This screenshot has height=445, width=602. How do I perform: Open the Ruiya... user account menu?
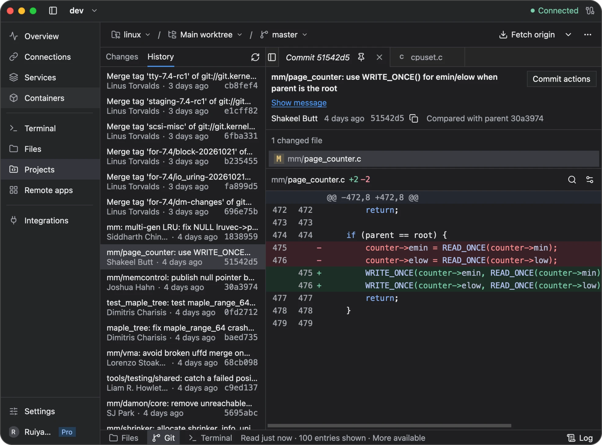[43, 432]
